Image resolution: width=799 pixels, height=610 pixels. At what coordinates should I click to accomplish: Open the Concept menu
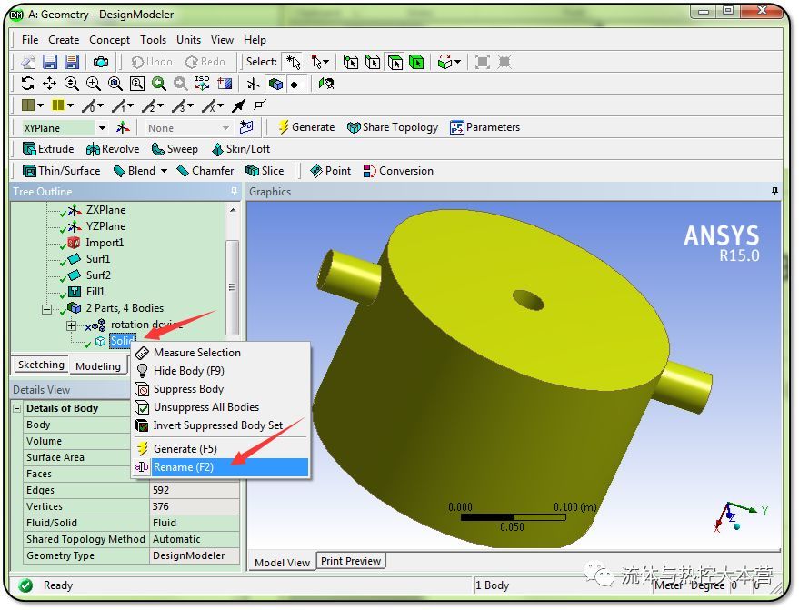coord(110,40)
